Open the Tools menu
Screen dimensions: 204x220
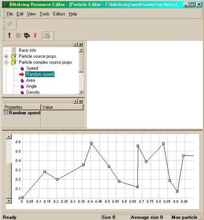pyautogui.click(x=45, y=14)
